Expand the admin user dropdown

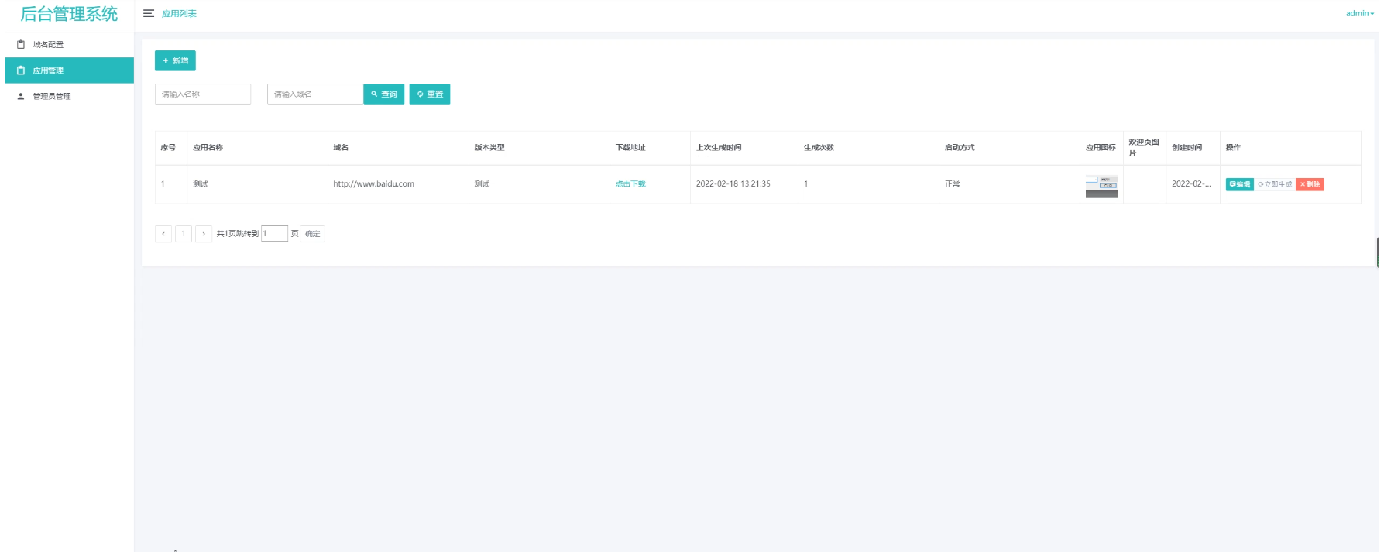(1359, 13)
